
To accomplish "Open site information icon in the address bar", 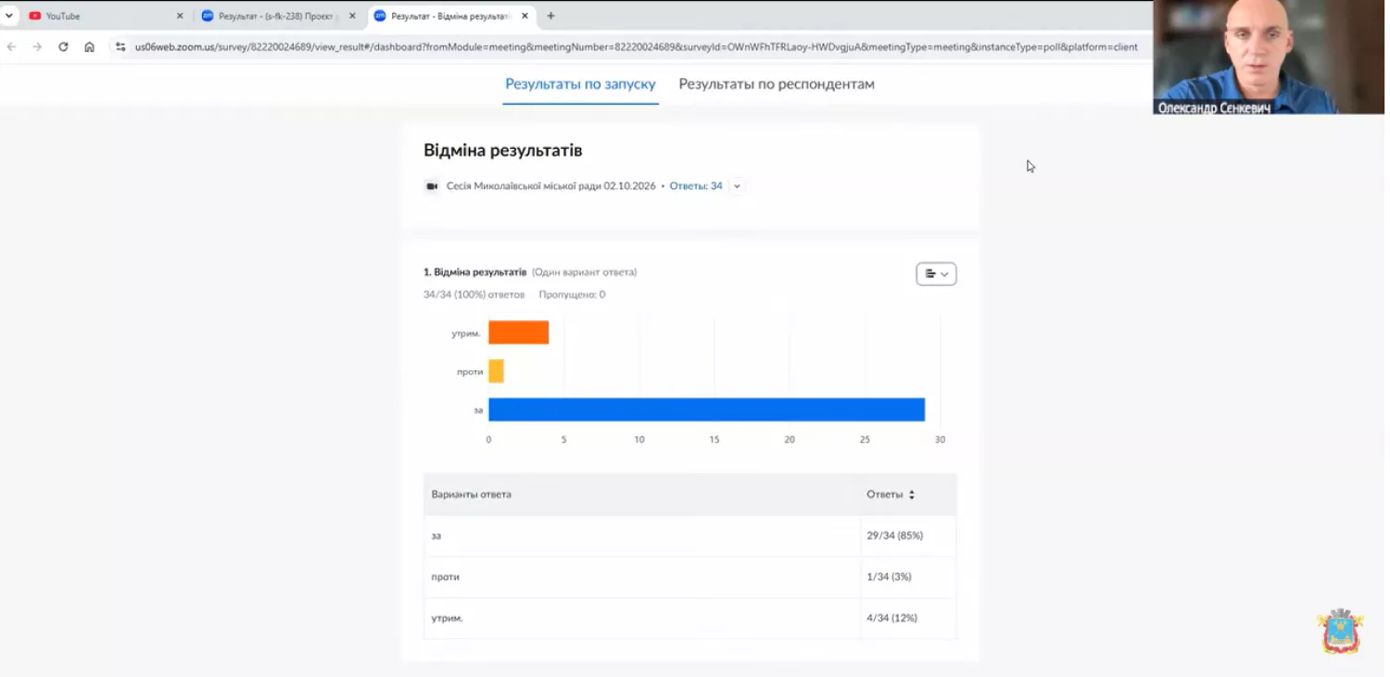I will pos(120,46).
